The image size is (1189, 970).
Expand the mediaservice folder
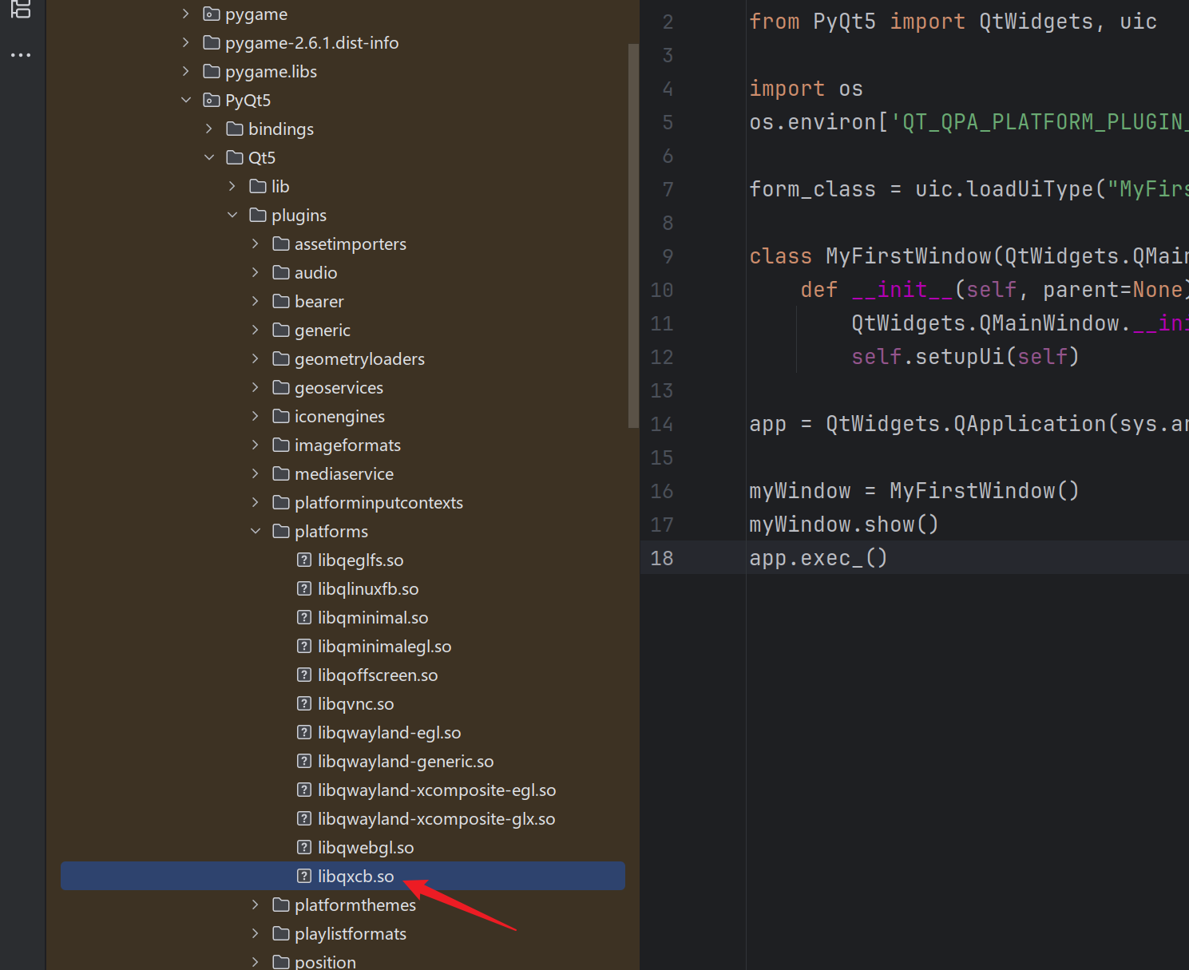click(256, 473)
